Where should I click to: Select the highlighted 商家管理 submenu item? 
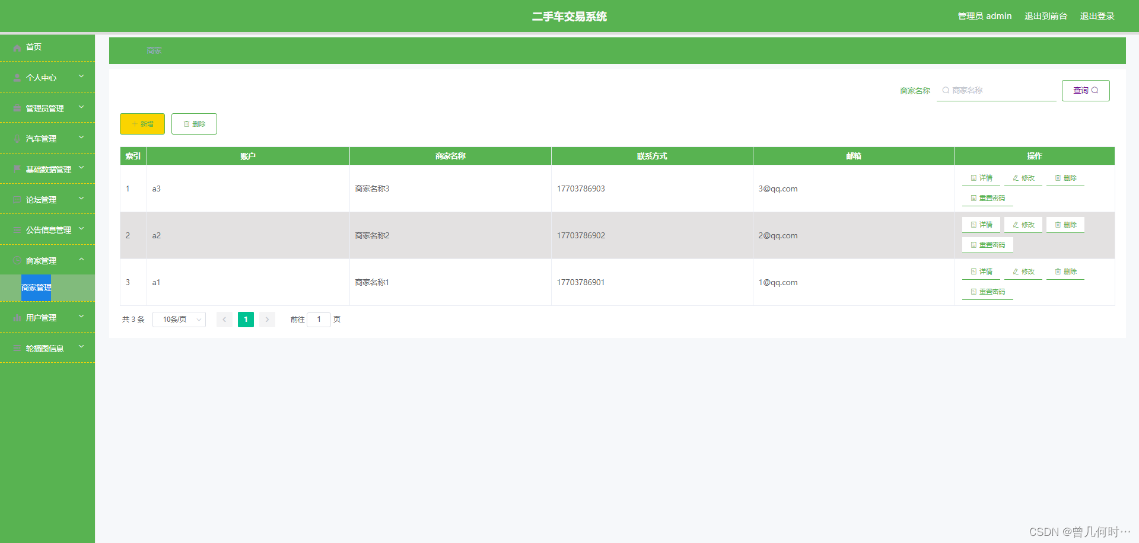pyautogui.click(x=36, y=288)
